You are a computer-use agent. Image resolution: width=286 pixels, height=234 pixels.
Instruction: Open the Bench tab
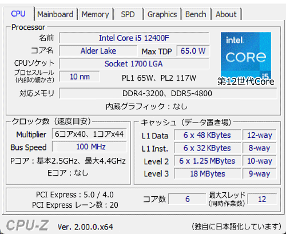coord(196,14)
